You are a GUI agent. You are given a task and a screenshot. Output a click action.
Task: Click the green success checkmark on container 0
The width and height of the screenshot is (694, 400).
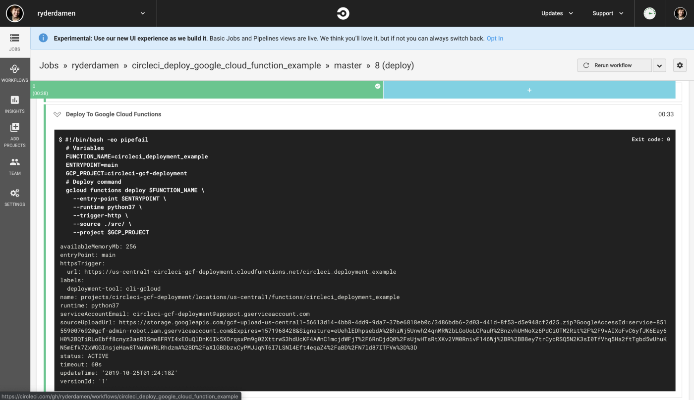378,86
